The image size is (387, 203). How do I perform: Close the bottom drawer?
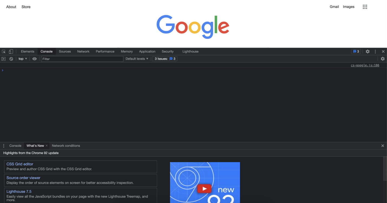pyautogui.click(x=383, y=146)
